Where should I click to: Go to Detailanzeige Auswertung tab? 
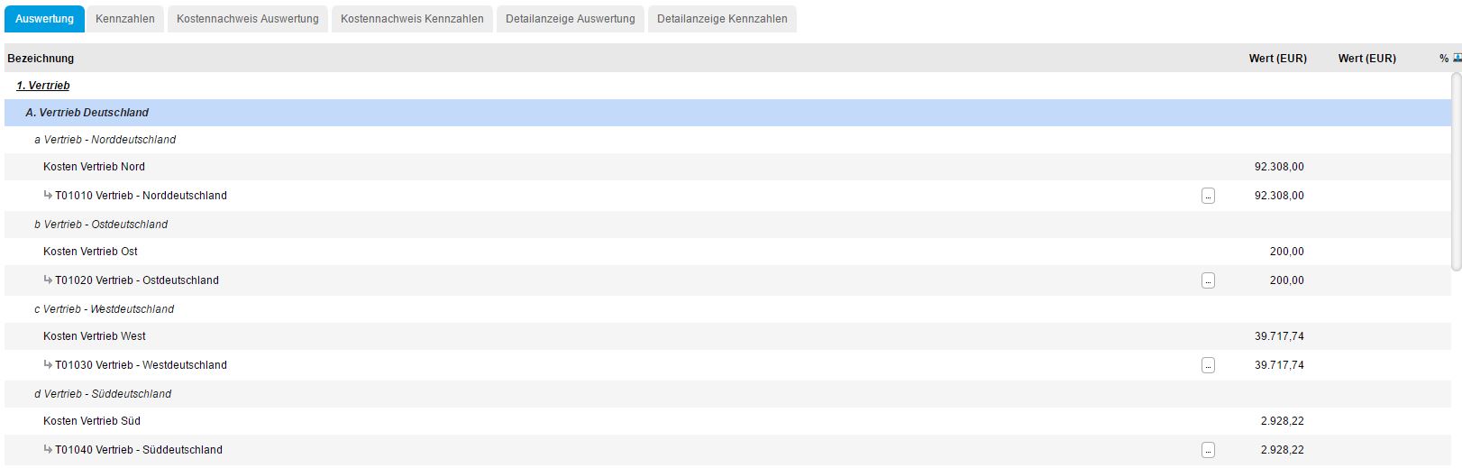571,18
